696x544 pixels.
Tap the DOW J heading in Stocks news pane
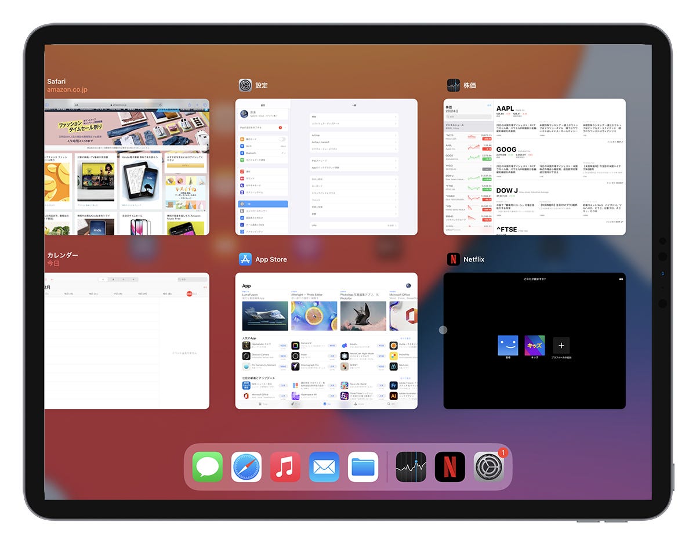point(508,190)
